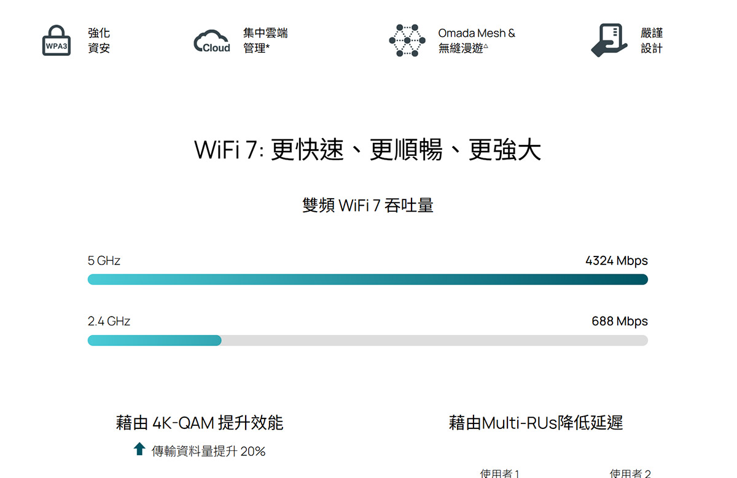
Task: Click the Cloud management icon
Action: (x=212, y=42)
